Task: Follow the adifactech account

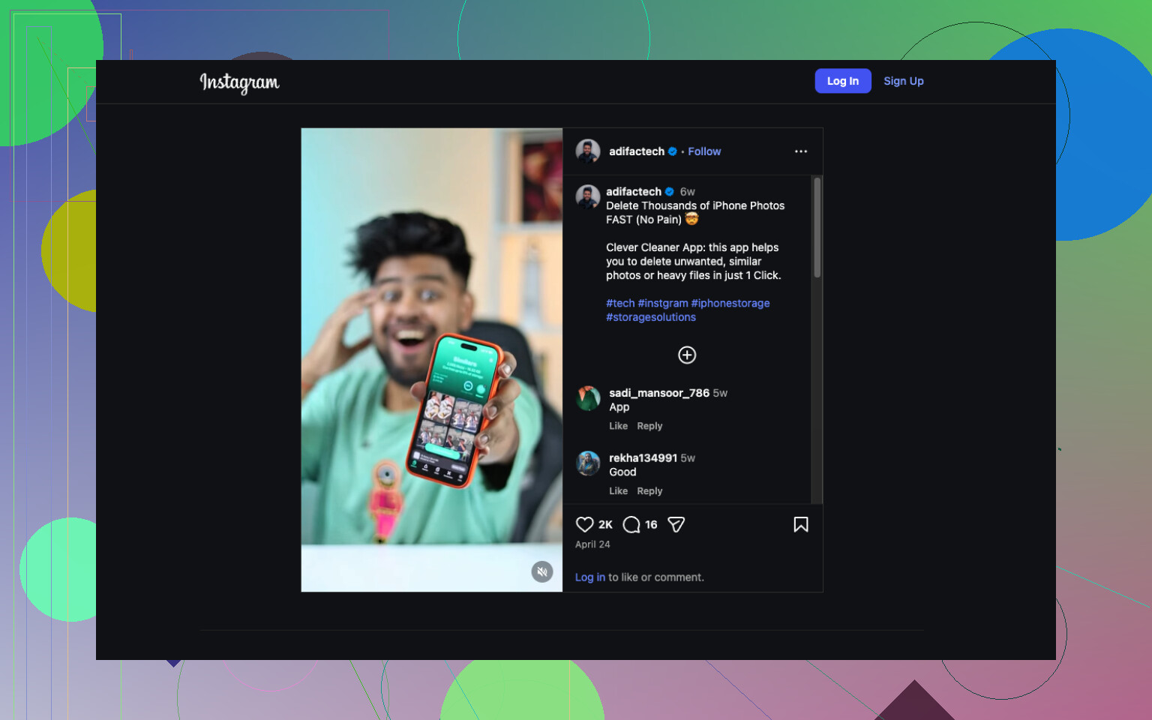Action: [704, 151]
